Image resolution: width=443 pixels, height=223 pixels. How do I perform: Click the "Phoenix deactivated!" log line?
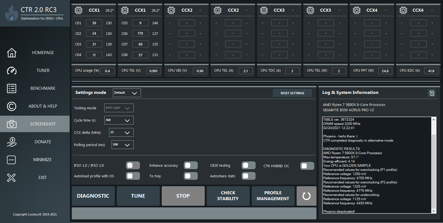(339, 212)
